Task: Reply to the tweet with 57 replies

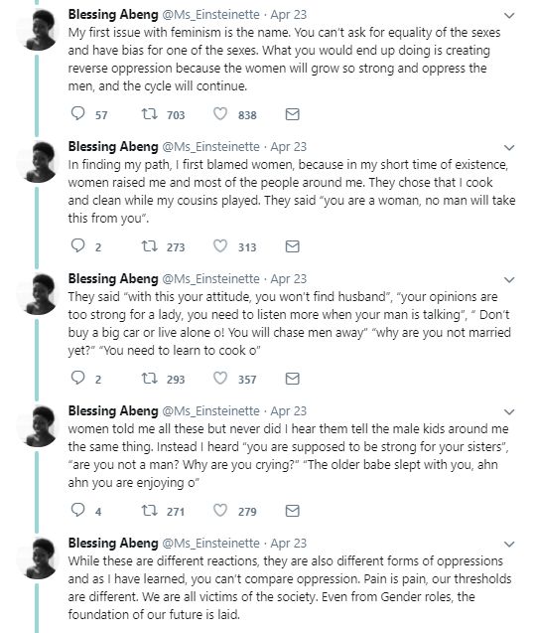Action: (77, 114)
